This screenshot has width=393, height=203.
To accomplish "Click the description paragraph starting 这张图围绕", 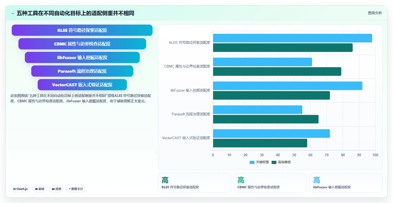I will tap(80, 98).
